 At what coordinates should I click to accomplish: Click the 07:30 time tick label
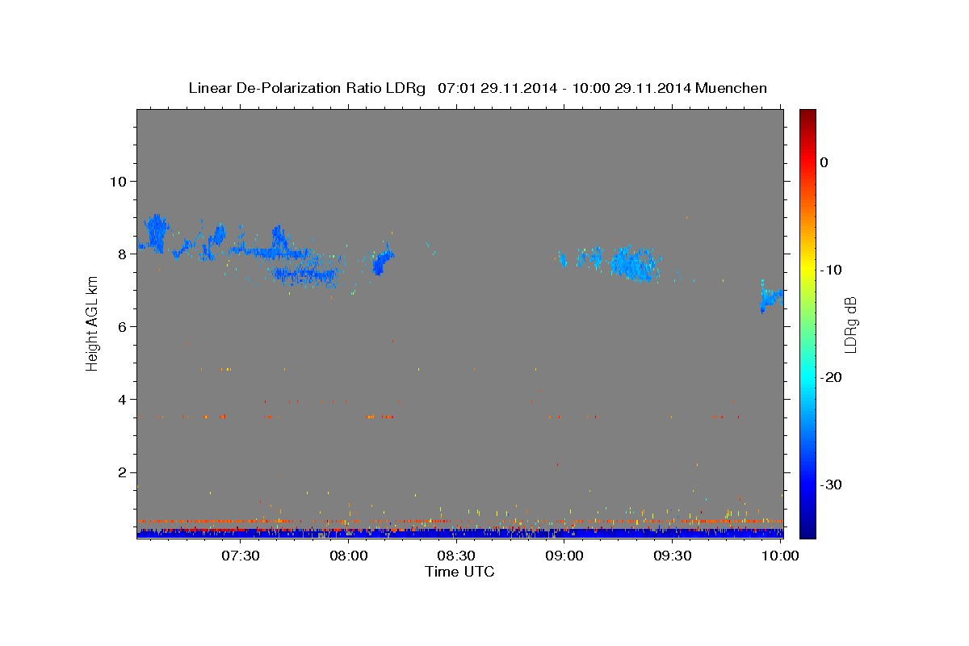[240, 556]
